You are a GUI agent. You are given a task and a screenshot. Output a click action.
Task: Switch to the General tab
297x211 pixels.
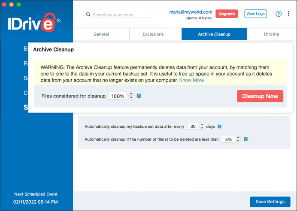click(x=101, y=34)
